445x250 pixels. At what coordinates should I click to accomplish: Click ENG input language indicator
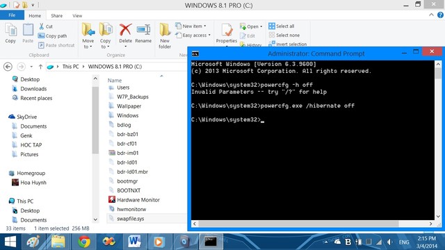coord(403,242)
